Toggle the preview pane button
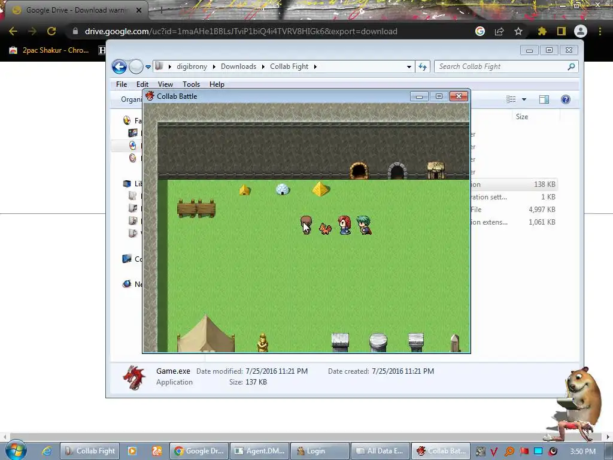613x460 pixels. (544, 99)
